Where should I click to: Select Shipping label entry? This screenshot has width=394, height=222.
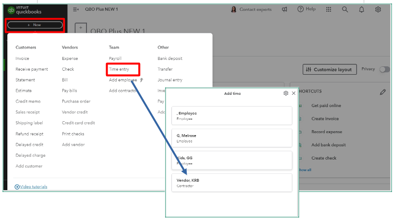point(29,123)
